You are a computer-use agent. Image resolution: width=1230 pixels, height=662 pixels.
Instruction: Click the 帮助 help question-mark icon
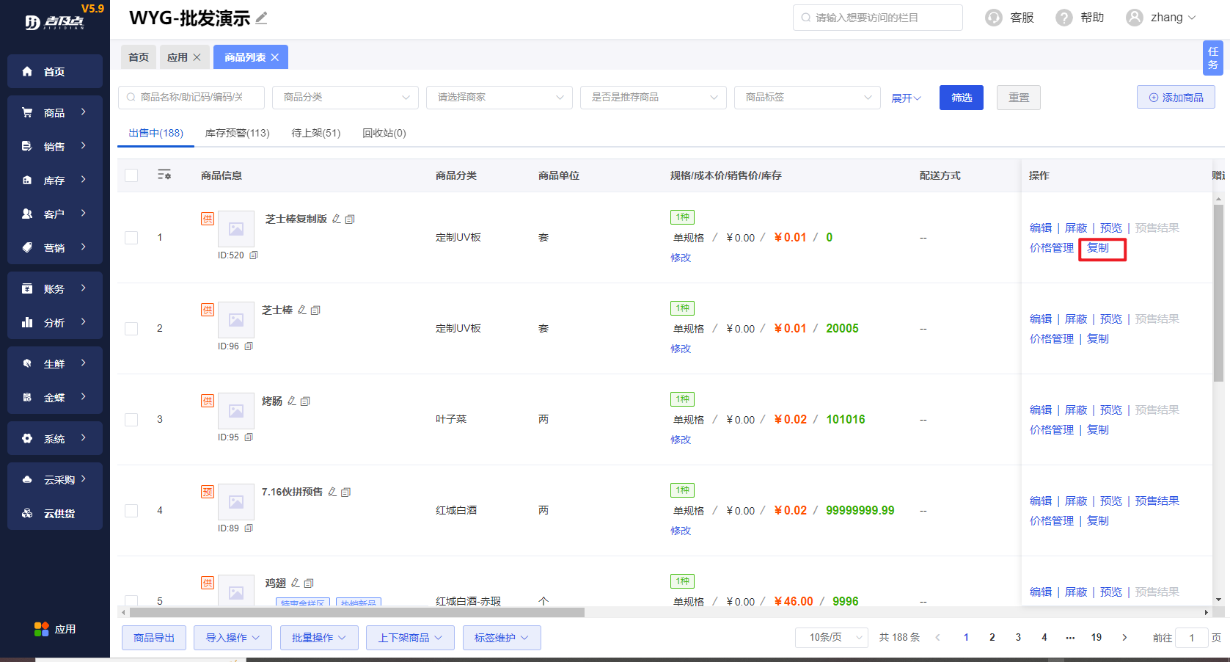1064,18
